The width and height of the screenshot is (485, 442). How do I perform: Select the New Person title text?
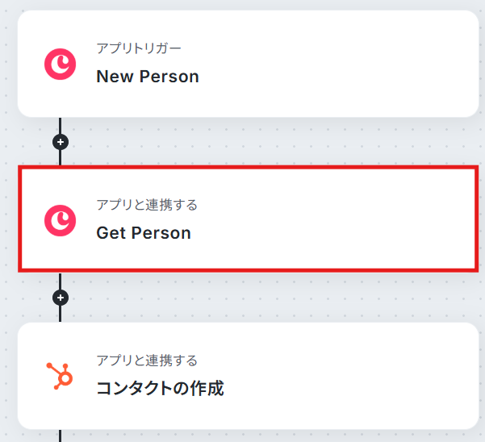pos(147,77)
